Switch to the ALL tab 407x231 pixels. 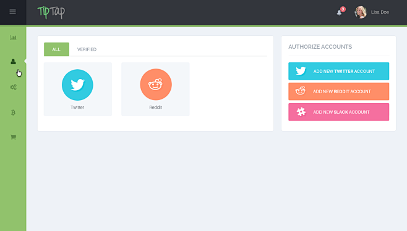pyautogui.click(x=56, y=49)
